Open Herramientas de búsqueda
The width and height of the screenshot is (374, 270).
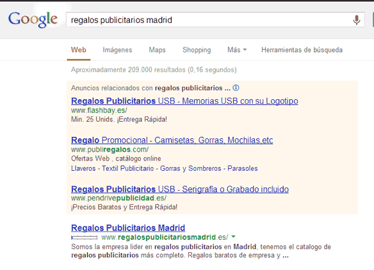click(302, 50)
